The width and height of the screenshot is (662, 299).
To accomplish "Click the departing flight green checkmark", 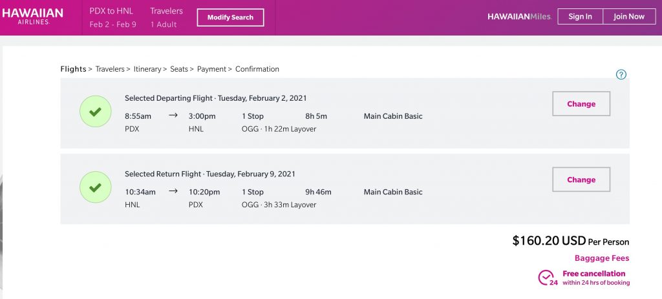I will tap(95, 112).
